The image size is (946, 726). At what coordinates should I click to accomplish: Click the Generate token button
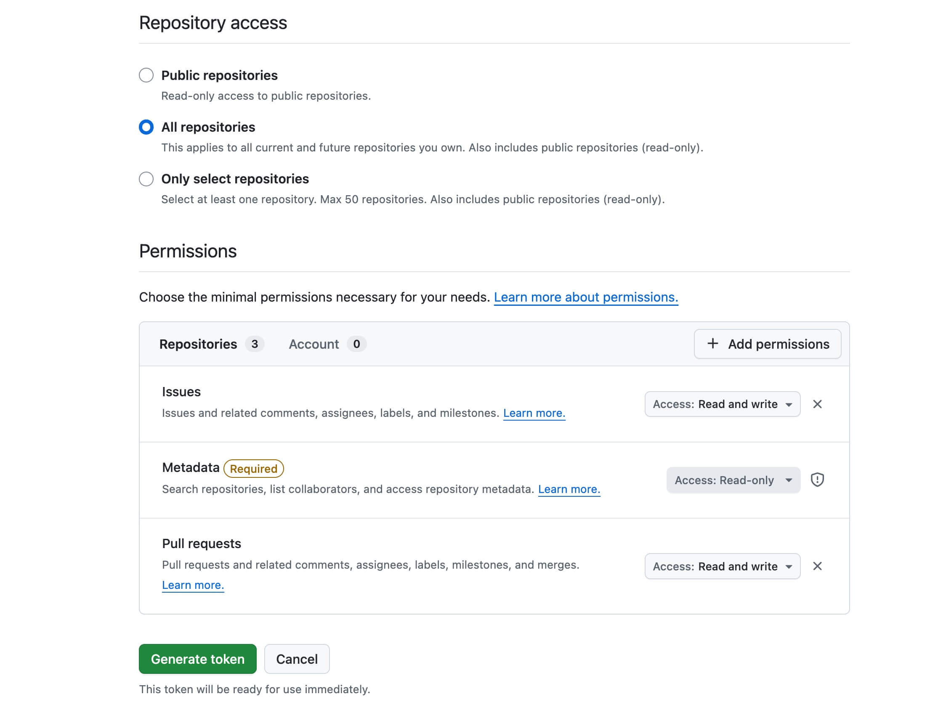click(198, 659)
